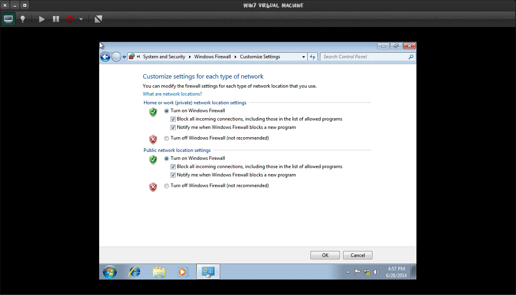This screenshot has width=516, height=295.
Task: Show hidden tray icons arrow
Action: coord(348,272)
